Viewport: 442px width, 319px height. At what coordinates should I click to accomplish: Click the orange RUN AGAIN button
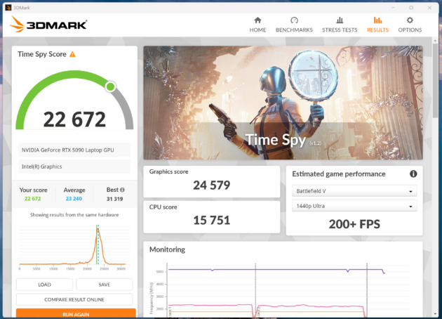76,313
